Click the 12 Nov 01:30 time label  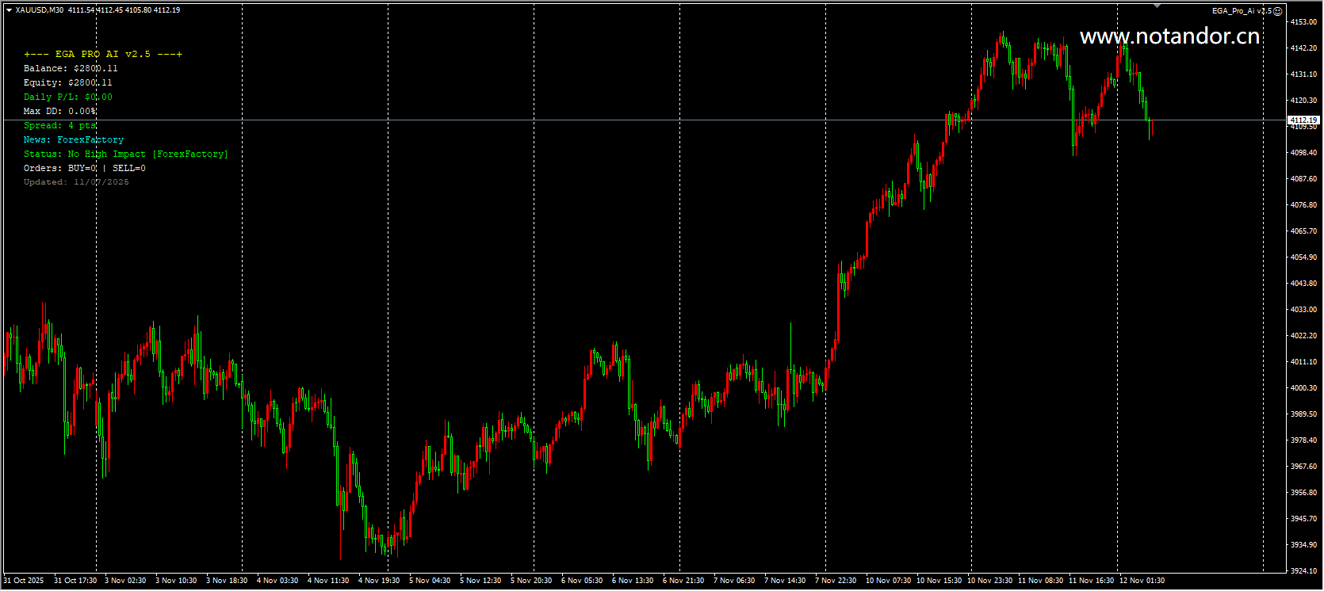pos(1142,581)
